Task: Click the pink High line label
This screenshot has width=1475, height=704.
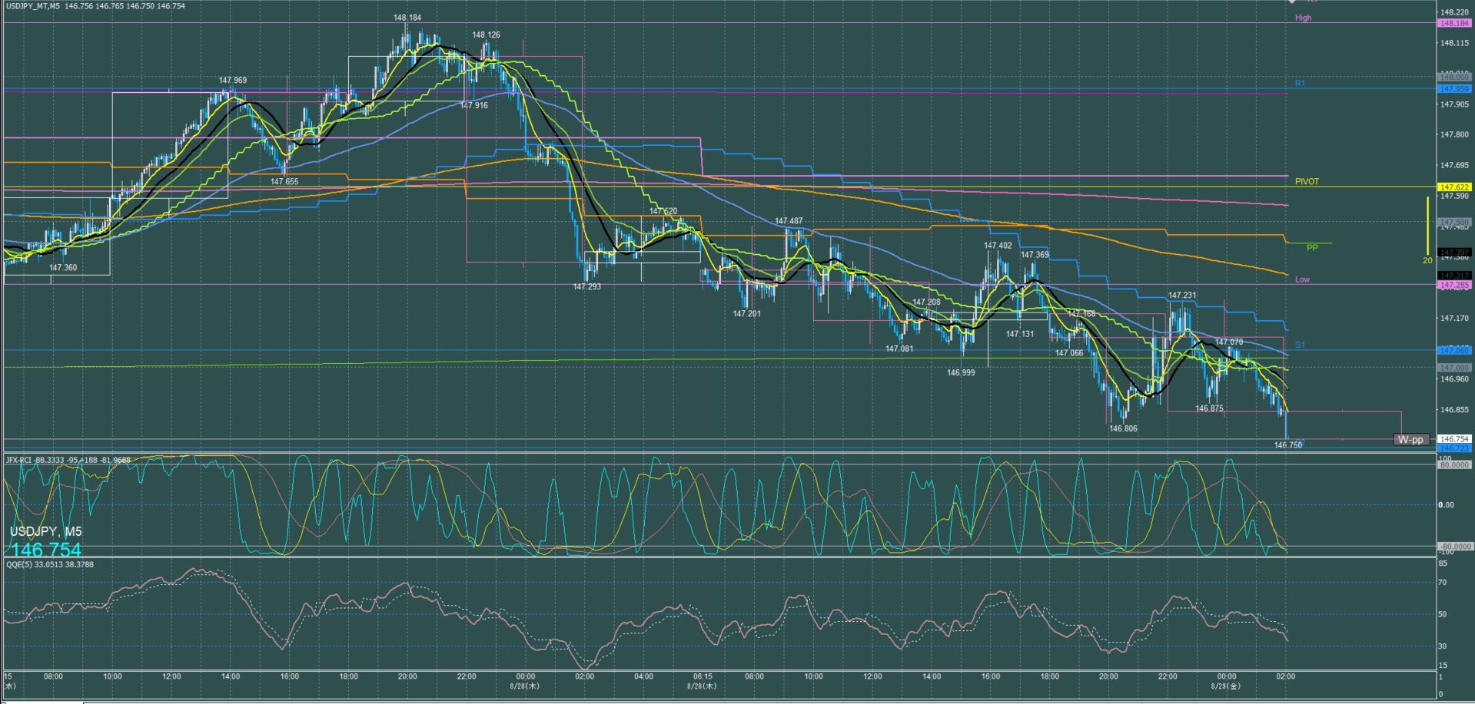Action: 1303,18
